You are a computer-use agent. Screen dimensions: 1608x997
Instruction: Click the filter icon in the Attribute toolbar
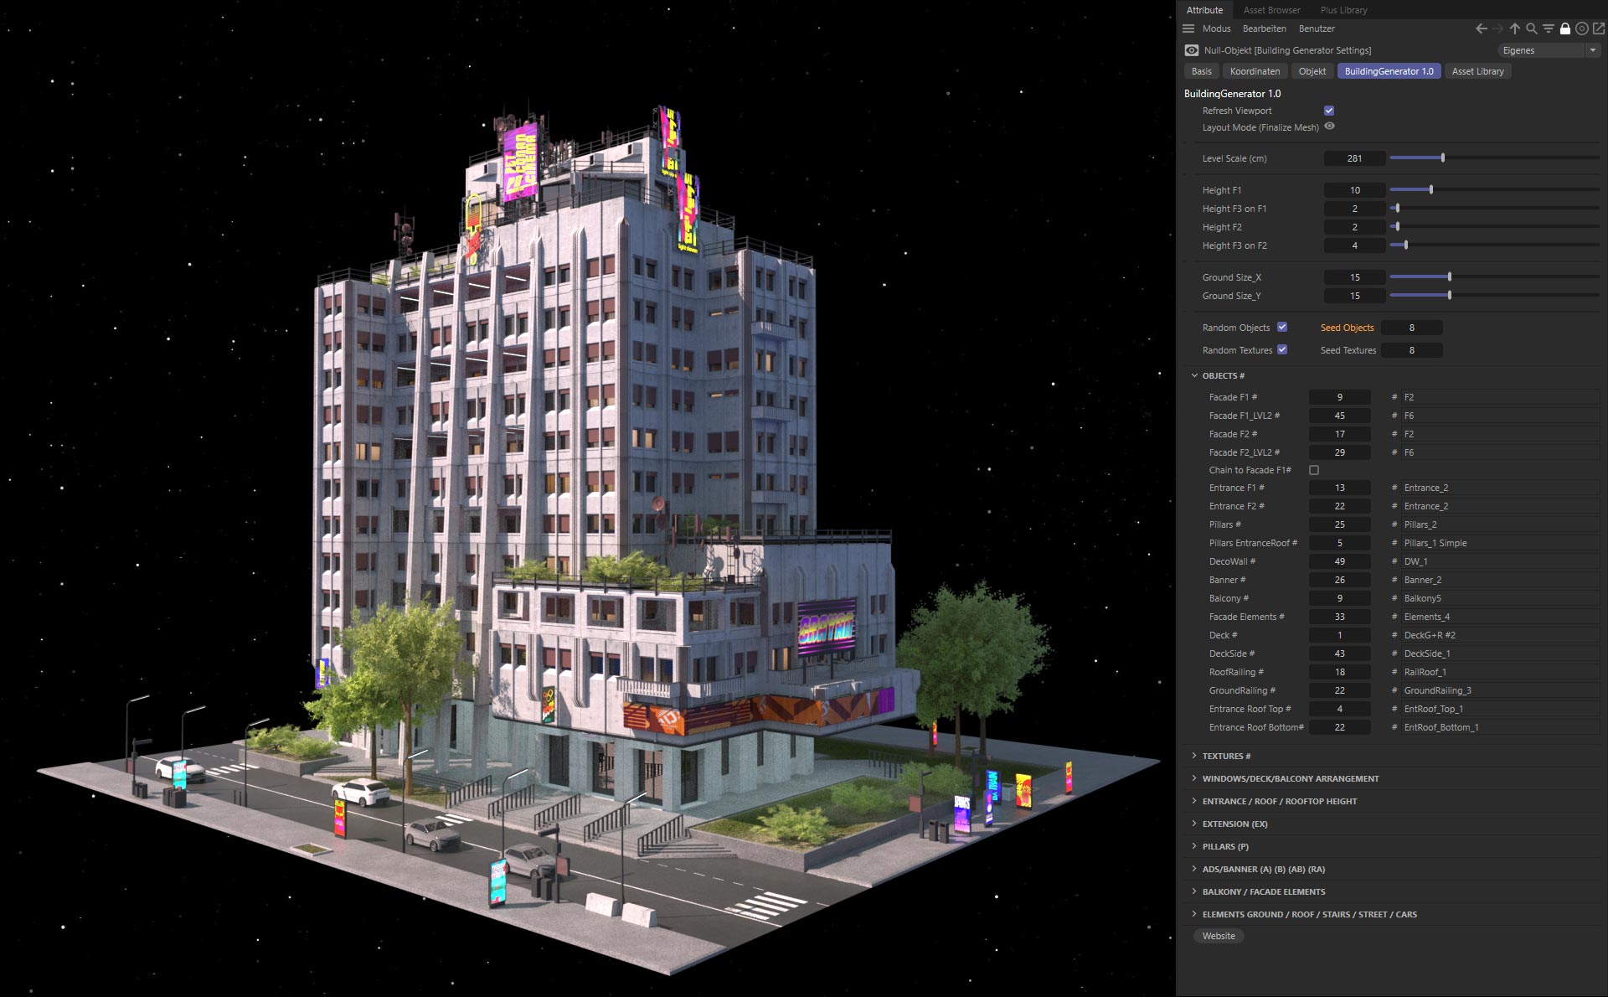tap(1548, 28)
